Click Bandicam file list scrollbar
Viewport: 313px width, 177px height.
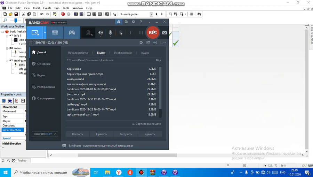[160, 88]
